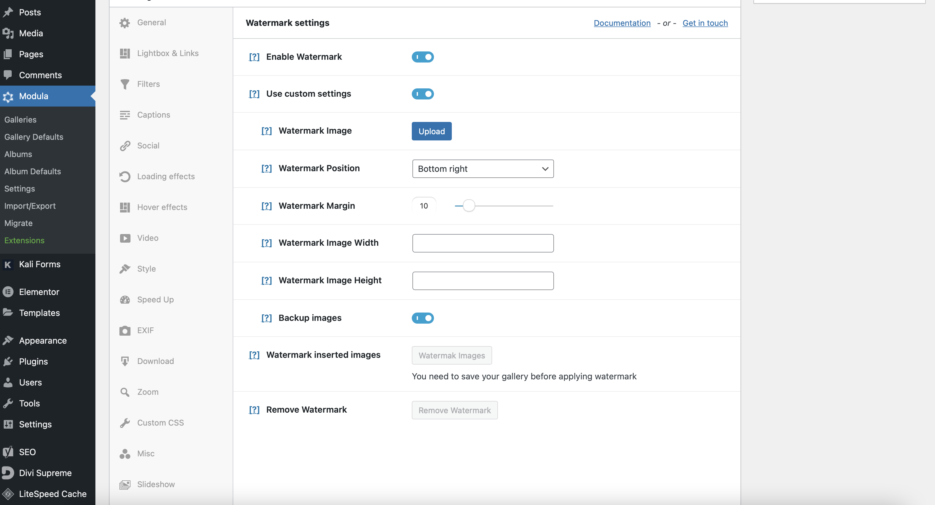Viewport: 935px width, 505px height.
Task: Click the Video panel icon
Action: pyautogui.click(x=126, y=238)
